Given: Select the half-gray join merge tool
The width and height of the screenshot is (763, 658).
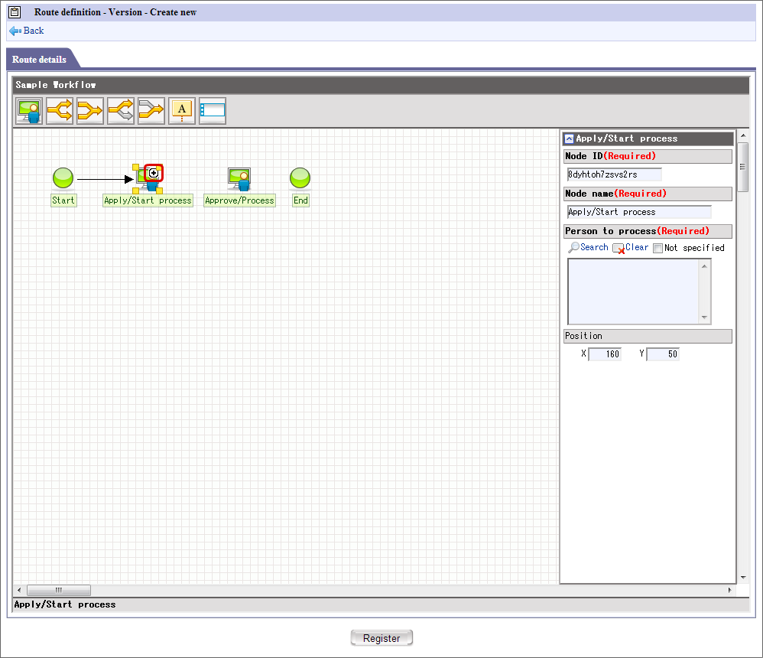Looking at the screenshot, I should (151, 111).
